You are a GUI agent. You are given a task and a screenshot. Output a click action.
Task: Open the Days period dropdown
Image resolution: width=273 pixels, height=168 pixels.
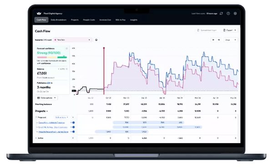[231, 40]
